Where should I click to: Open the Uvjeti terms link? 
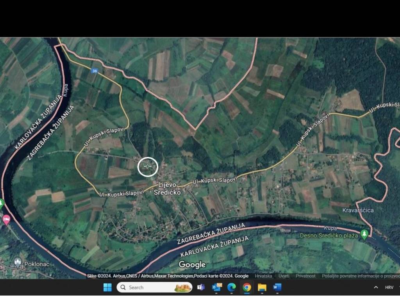pos(284,276)
